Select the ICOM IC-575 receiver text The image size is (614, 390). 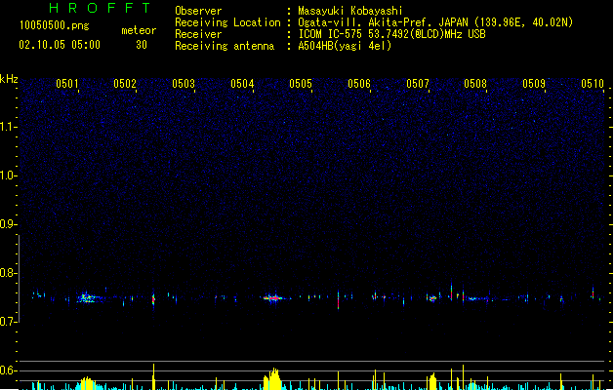coord(391,34)
